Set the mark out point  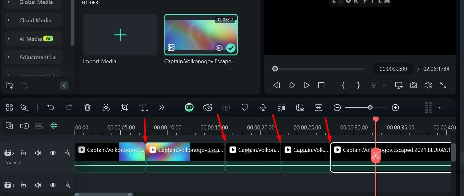coord(358,85)
